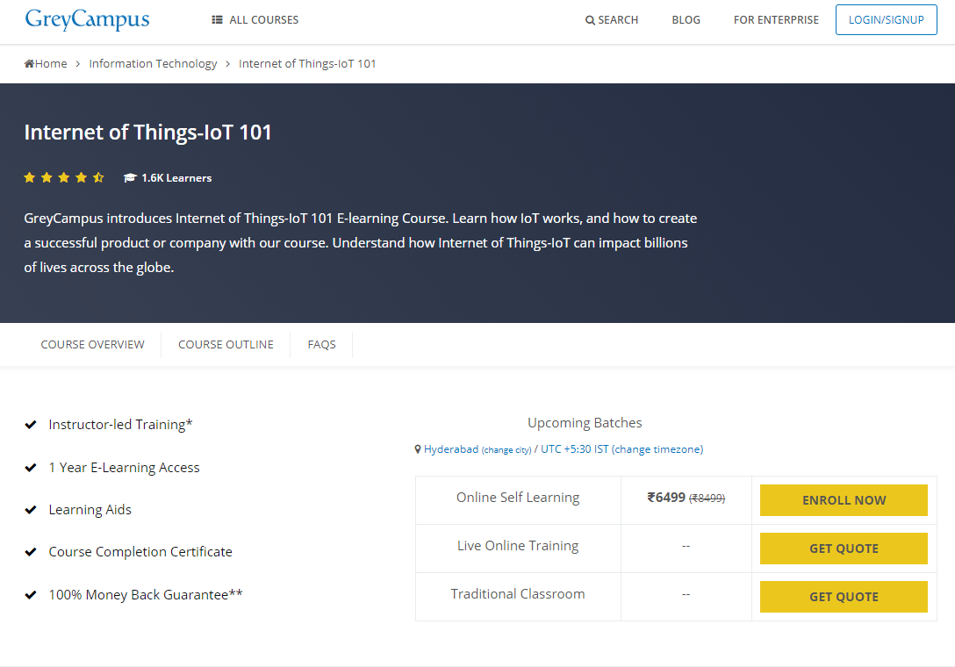The height and width of the screenshot is (667, 955).
Task: Click the graduation cap learners icon
Action: coord(130,178)
